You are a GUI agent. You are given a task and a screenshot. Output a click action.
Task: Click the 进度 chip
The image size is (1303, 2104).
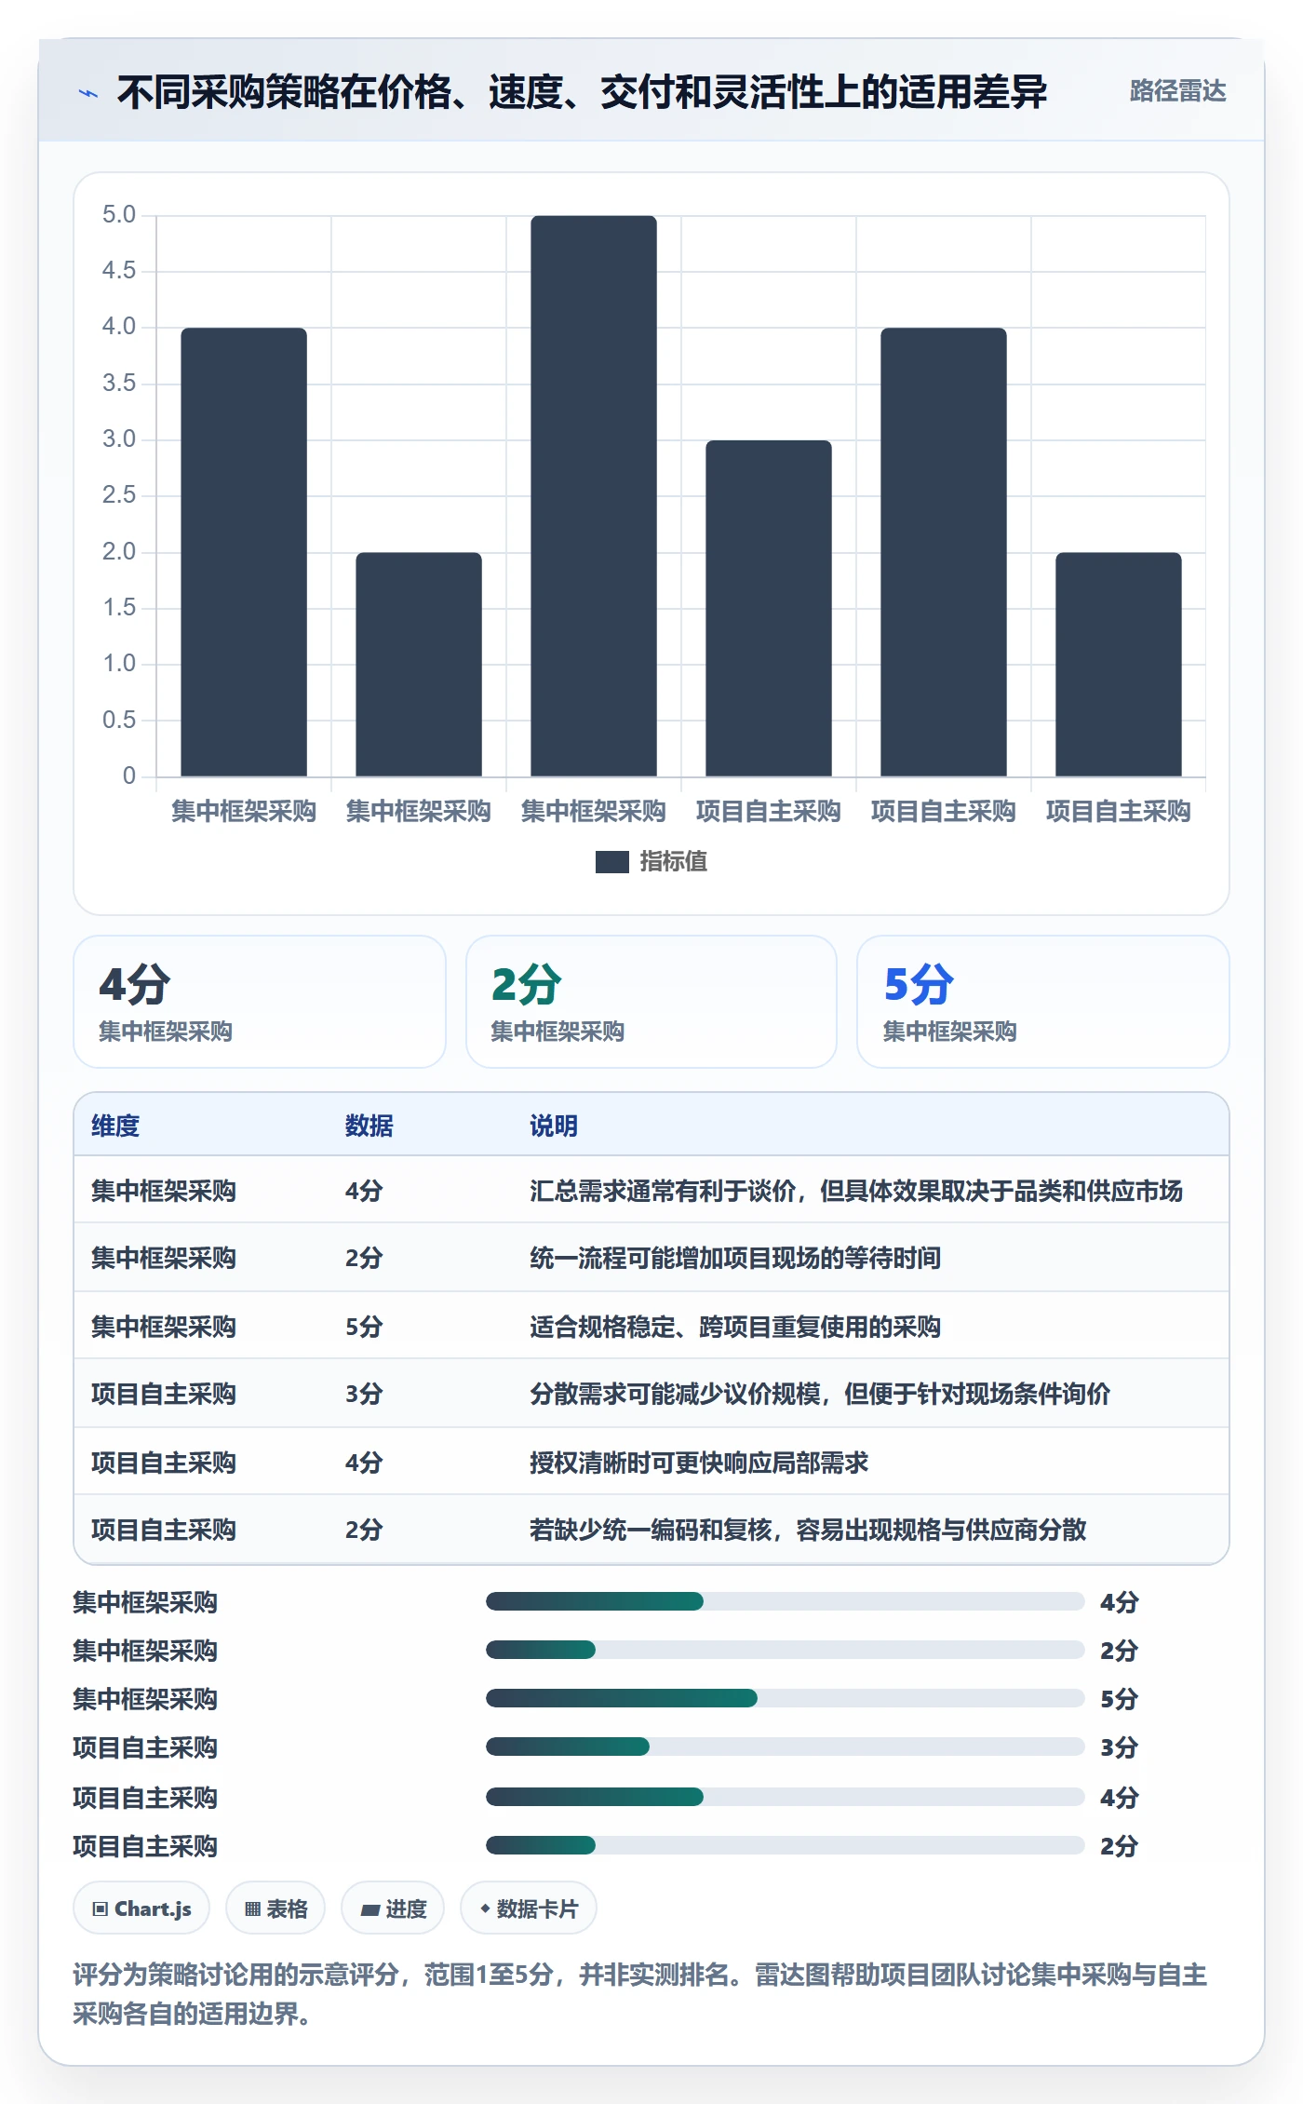[393, 1908]
